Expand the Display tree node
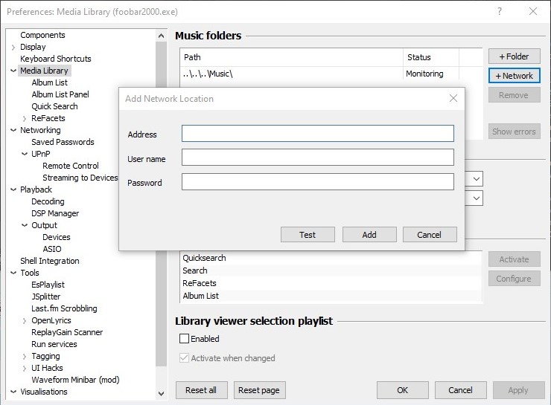551x405 pixels. (x=13, y=47)
